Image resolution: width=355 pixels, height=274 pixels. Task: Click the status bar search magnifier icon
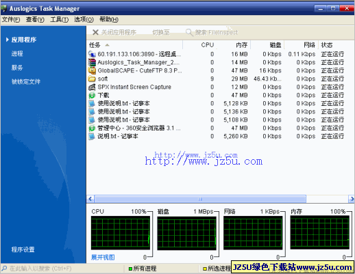pyautogui.click(x=4, y=269)
